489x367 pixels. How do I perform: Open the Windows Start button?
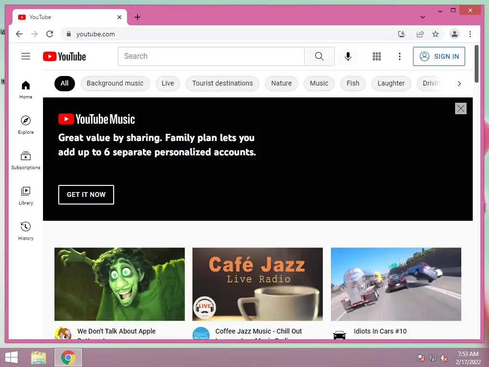[x=11, y=357]
